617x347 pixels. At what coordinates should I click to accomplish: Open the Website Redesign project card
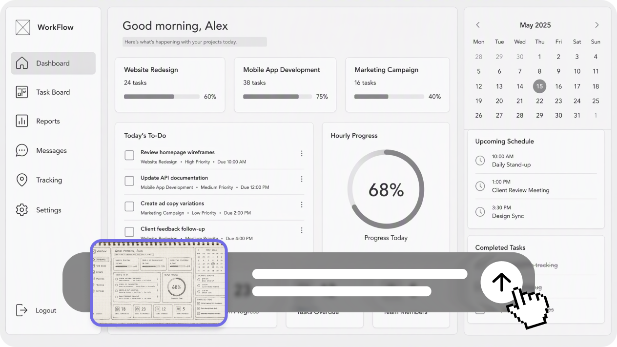click(x=170, y=85)
